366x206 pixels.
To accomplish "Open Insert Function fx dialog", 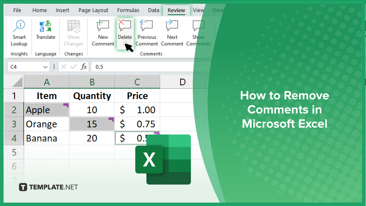I will (84, 67).
